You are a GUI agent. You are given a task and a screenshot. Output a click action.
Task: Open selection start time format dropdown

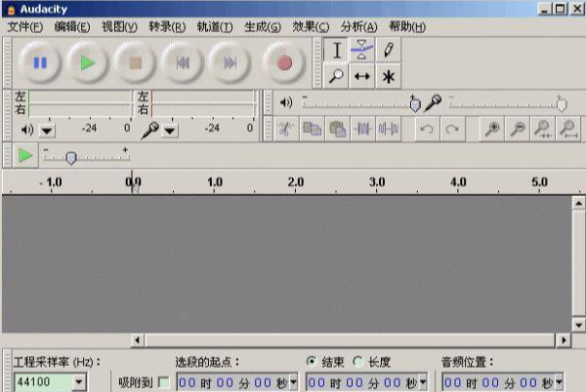coord(293,382)
